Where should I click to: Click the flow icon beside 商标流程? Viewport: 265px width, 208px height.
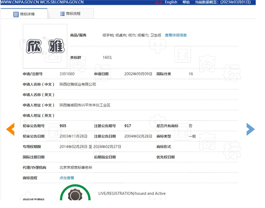coord(63,14)
